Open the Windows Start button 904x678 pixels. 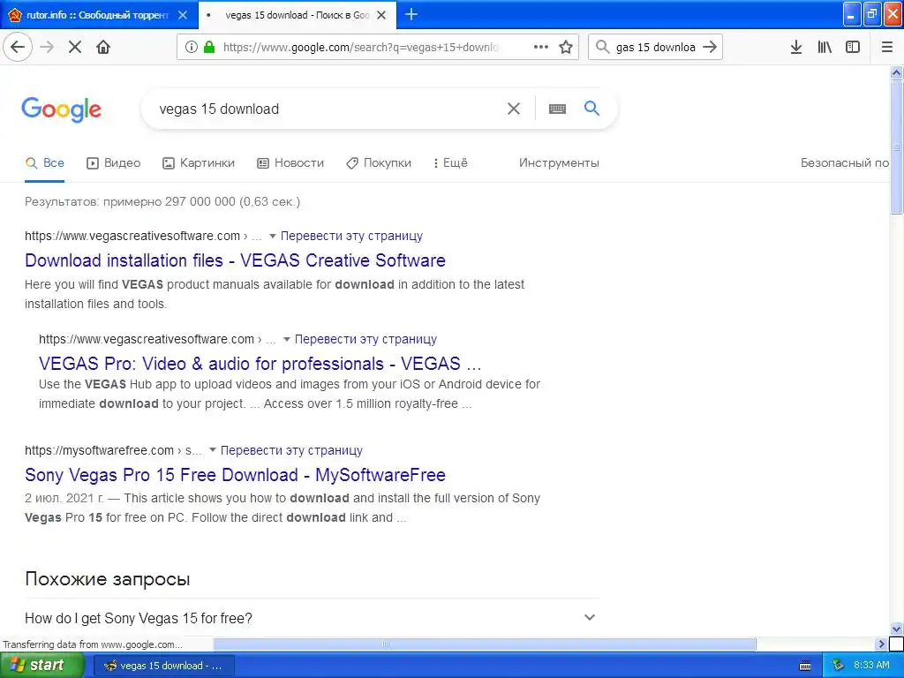41,665
